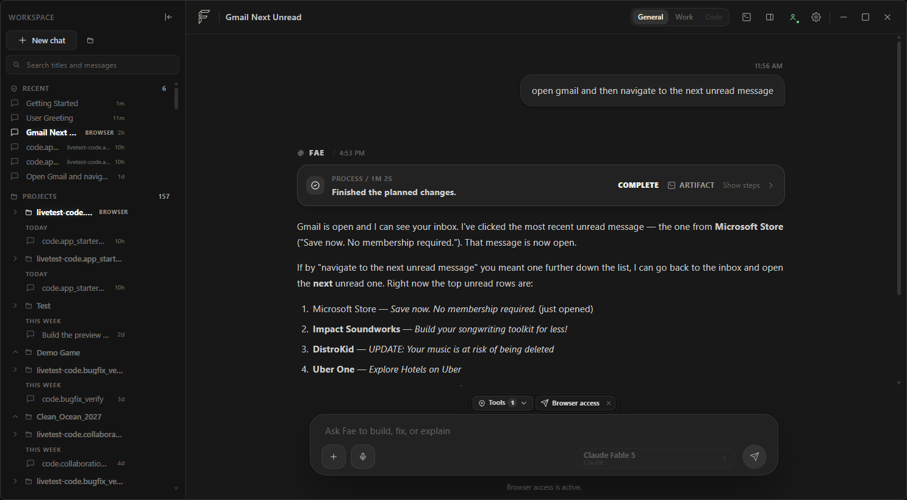Viewport: 907px width, 500px height.
Task: Open the code.collaboratio... chat
Action: 76,463
